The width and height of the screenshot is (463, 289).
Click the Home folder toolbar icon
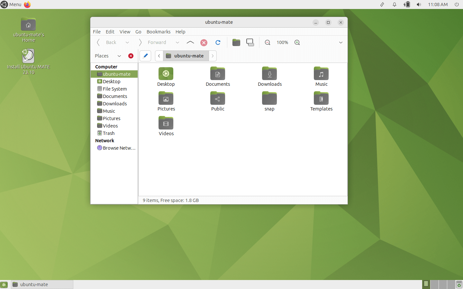[236, 42]
